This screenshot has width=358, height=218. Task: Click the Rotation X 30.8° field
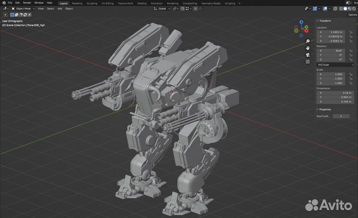[331, 51]
